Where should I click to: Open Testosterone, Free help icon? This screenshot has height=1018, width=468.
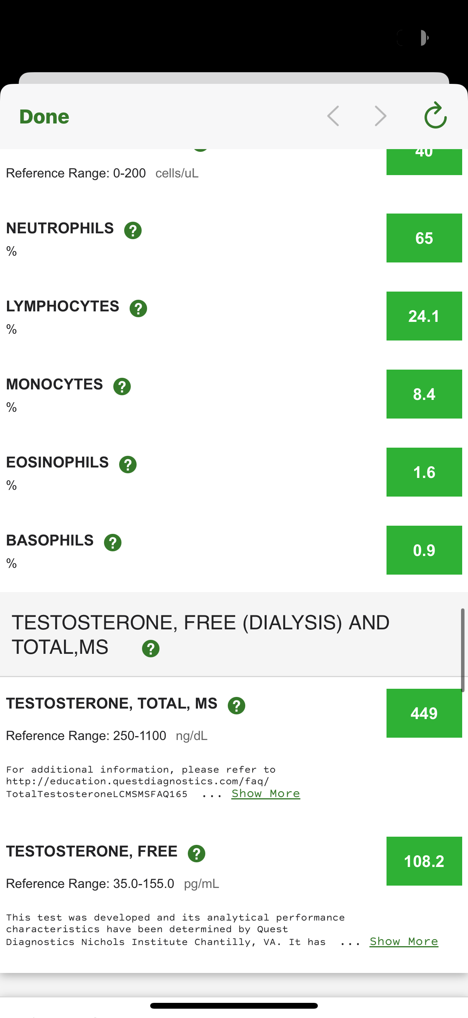[x=196, y=854]
